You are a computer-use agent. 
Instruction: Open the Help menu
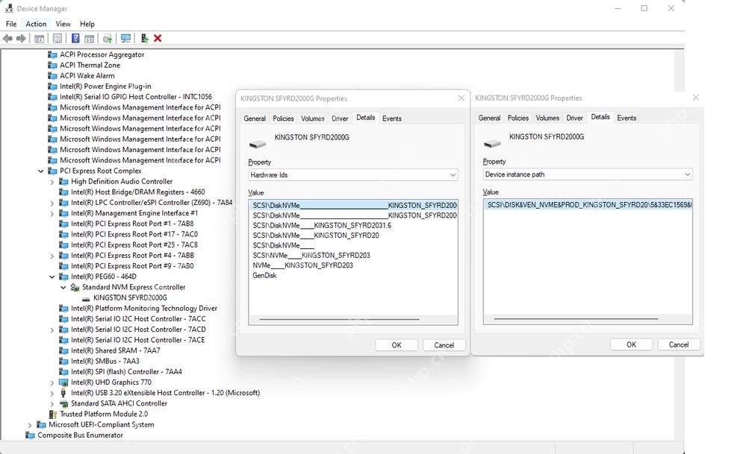(x=87, y=24)
